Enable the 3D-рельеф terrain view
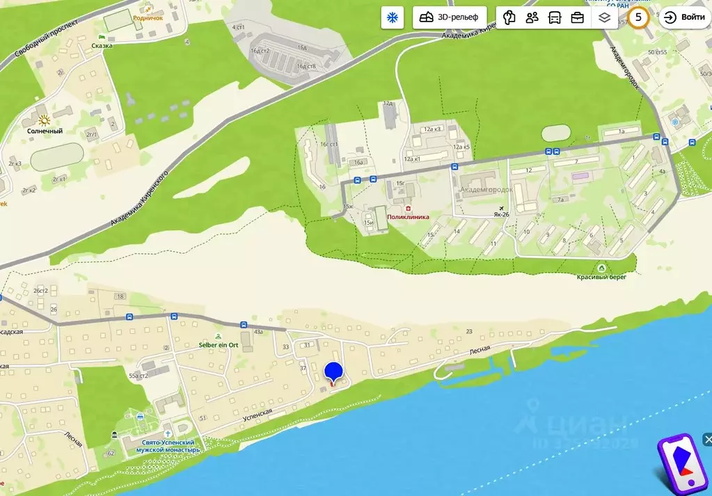 (449, 17)
